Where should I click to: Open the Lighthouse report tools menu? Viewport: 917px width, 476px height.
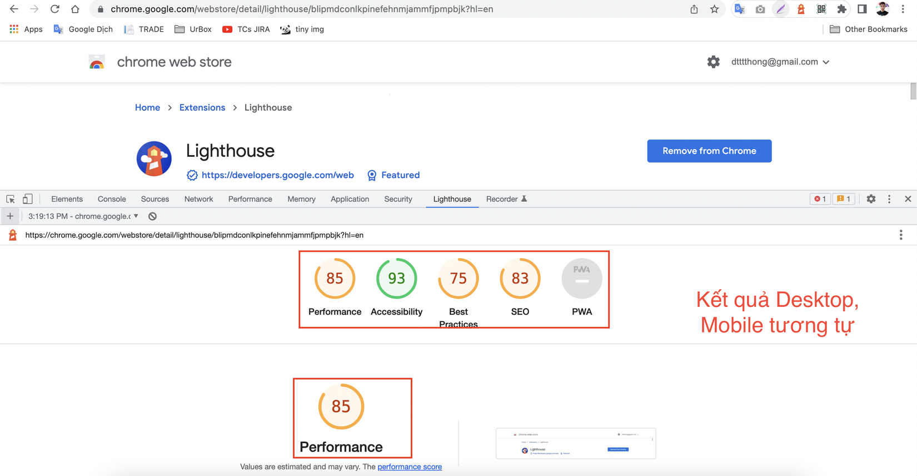point(901,235)
